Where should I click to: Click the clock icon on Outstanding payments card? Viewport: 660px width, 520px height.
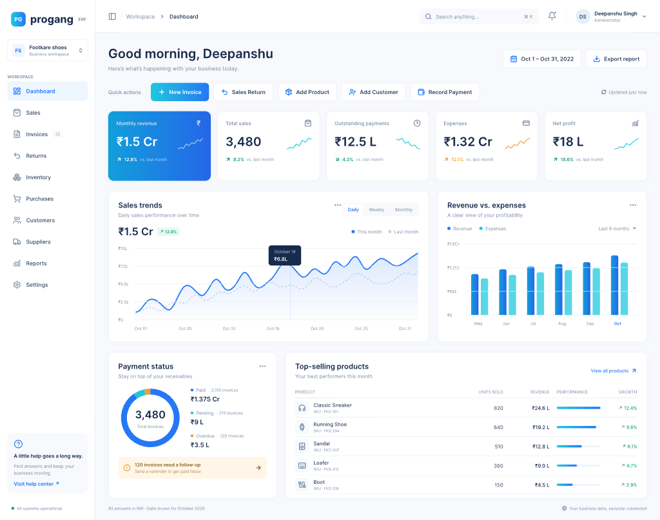coord(417,123)
